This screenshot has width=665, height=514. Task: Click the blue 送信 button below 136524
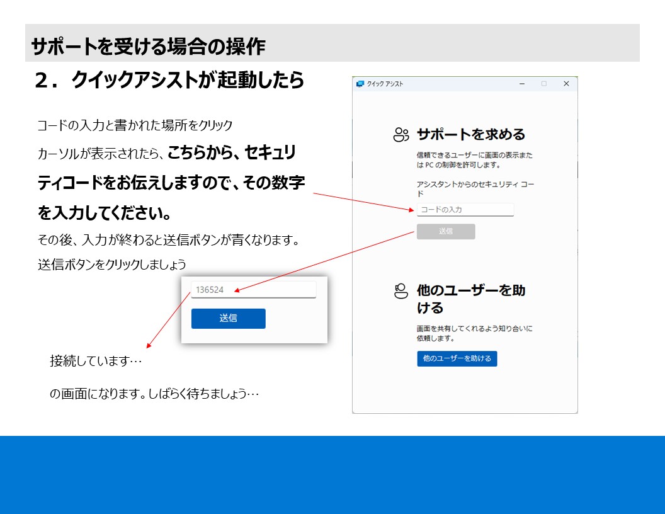[x=228, y=318]
